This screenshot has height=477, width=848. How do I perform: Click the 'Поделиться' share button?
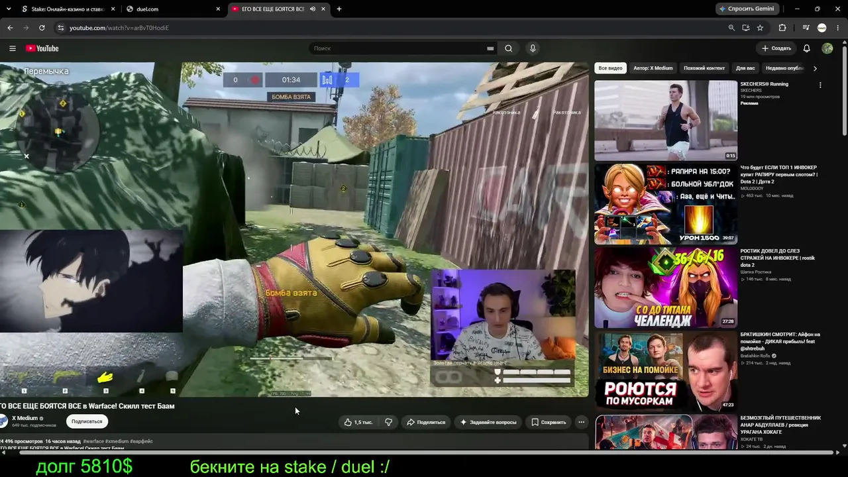(x=426, y=422)
